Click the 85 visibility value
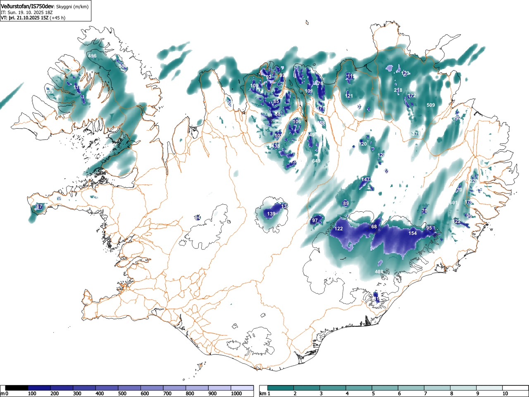The width and height of the screenshot is (529, 397). 276,101
